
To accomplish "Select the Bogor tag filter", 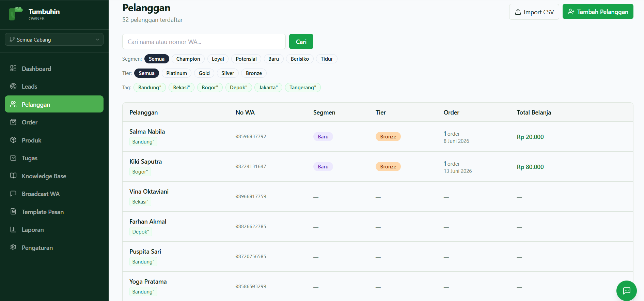I will coord(210,88).
